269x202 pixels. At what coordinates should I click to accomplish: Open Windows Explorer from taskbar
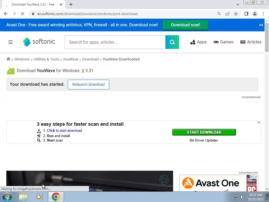click(23, 197)
